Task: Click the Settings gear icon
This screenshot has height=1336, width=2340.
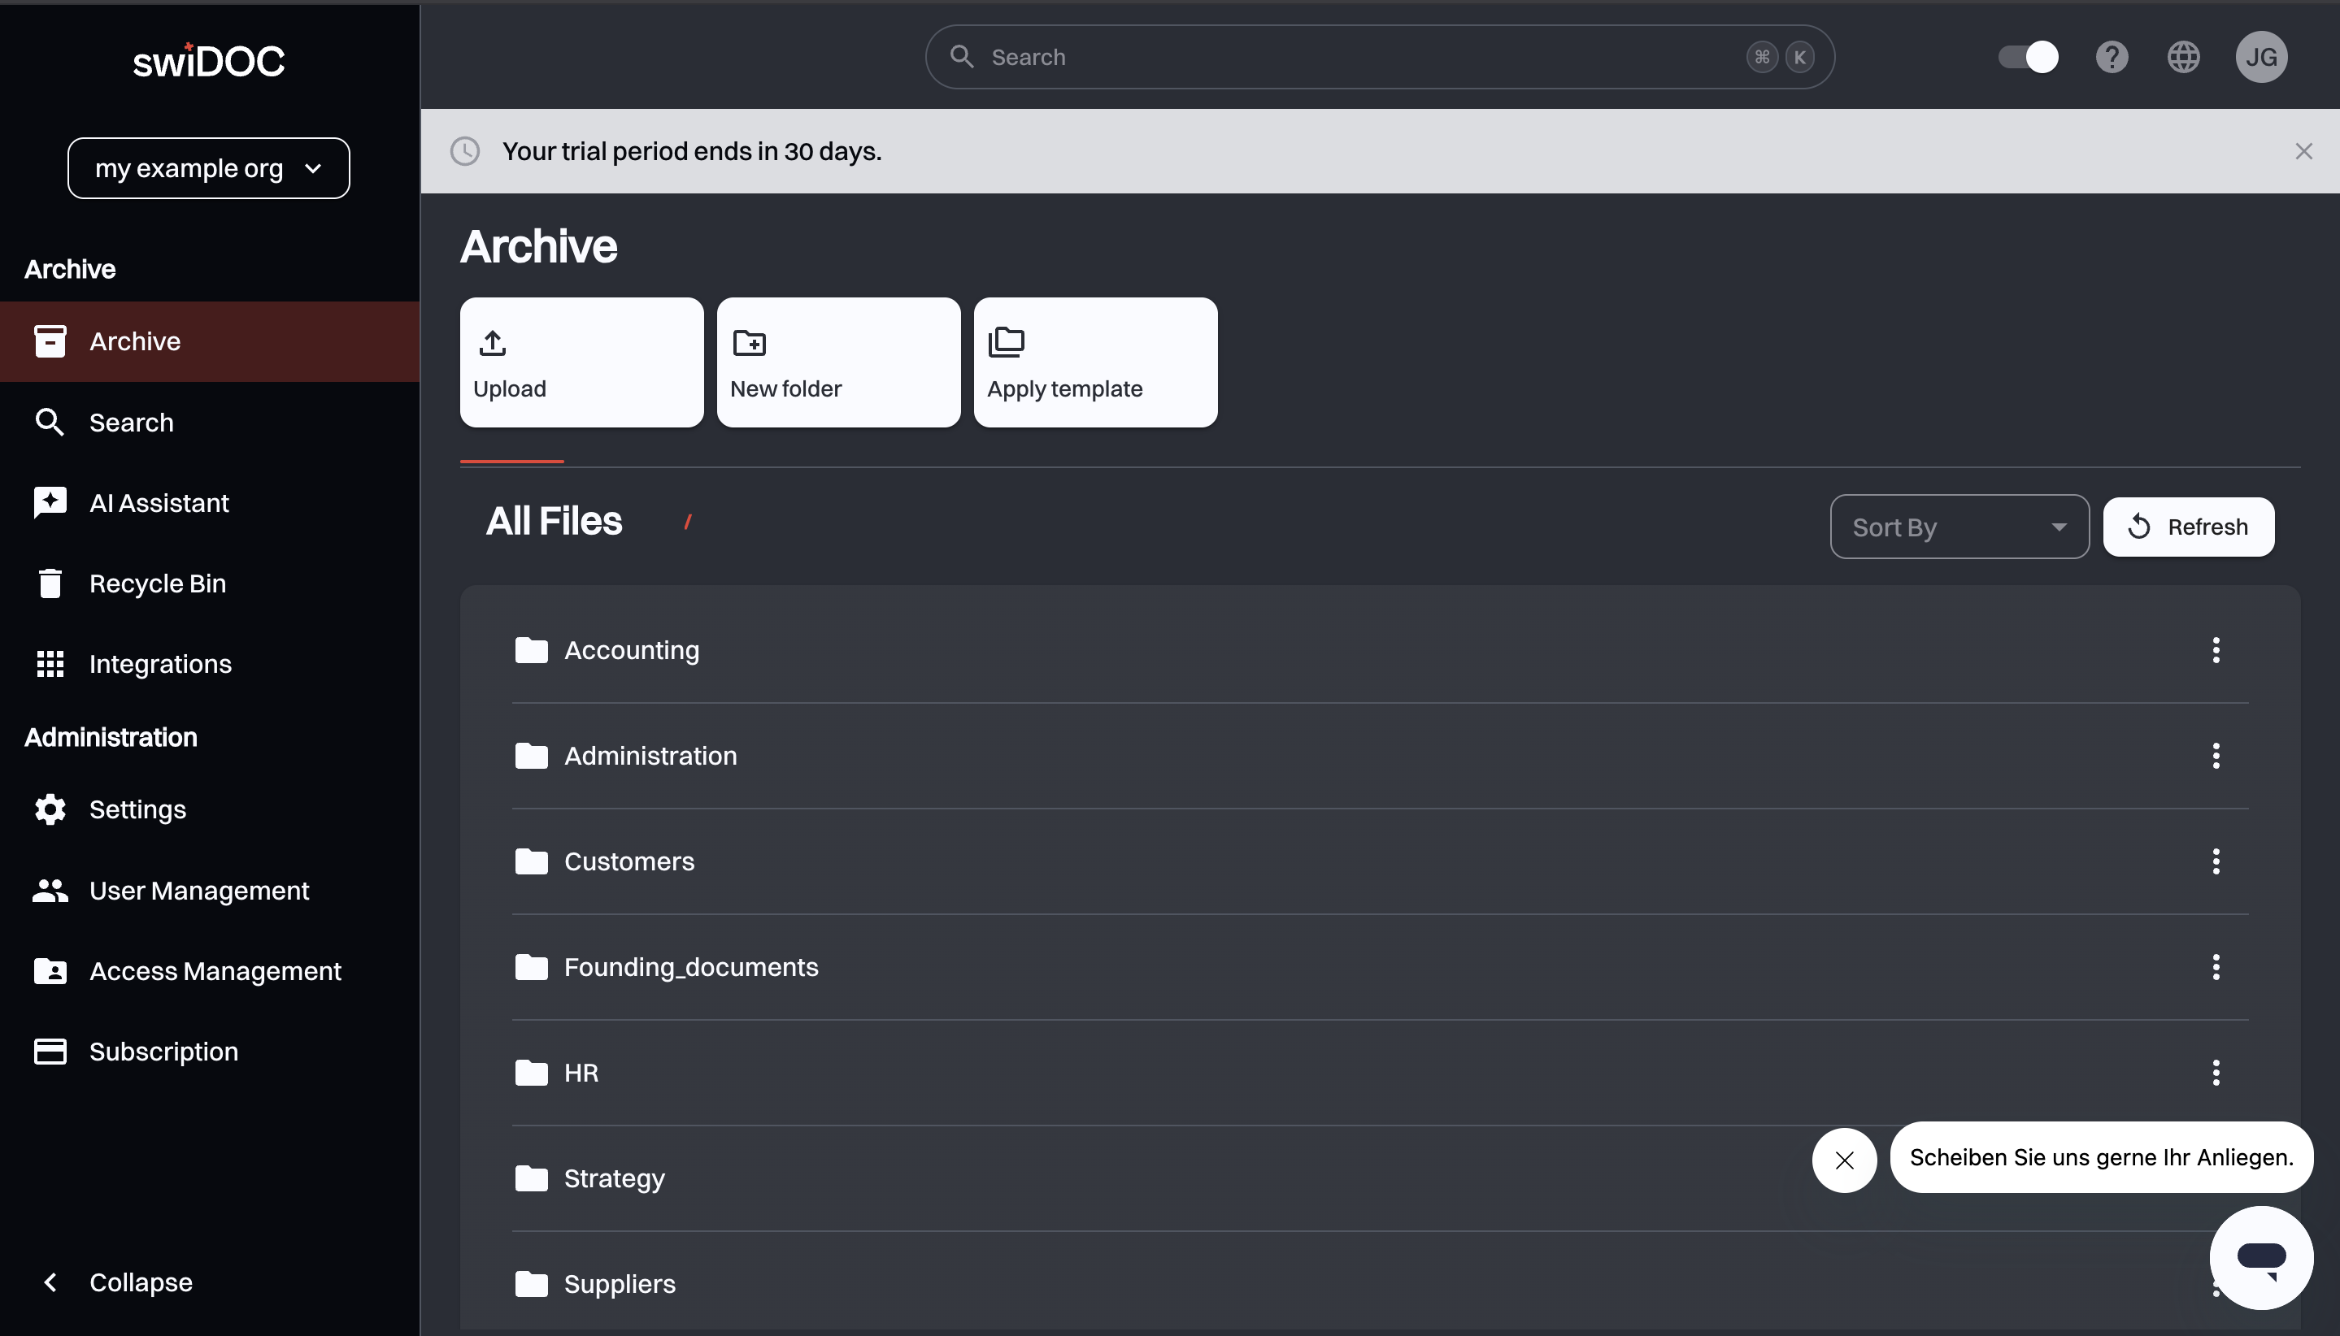Action: pyautogui.click(x=50, y=809)
